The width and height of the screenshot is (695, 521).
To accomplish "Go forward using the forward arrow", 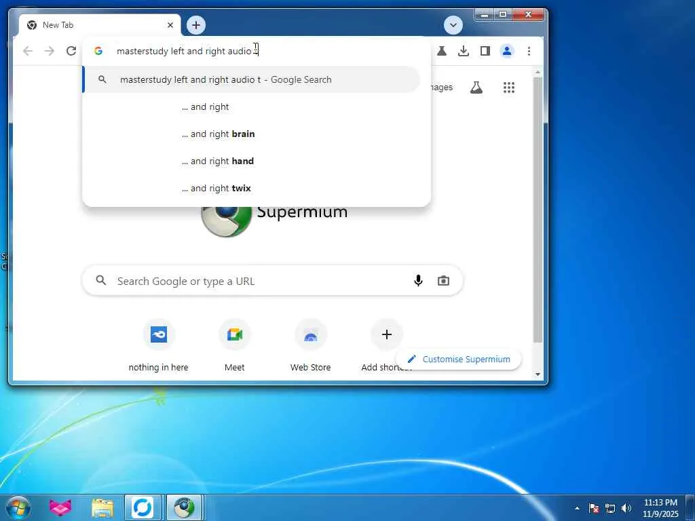I will coord(49,51).
